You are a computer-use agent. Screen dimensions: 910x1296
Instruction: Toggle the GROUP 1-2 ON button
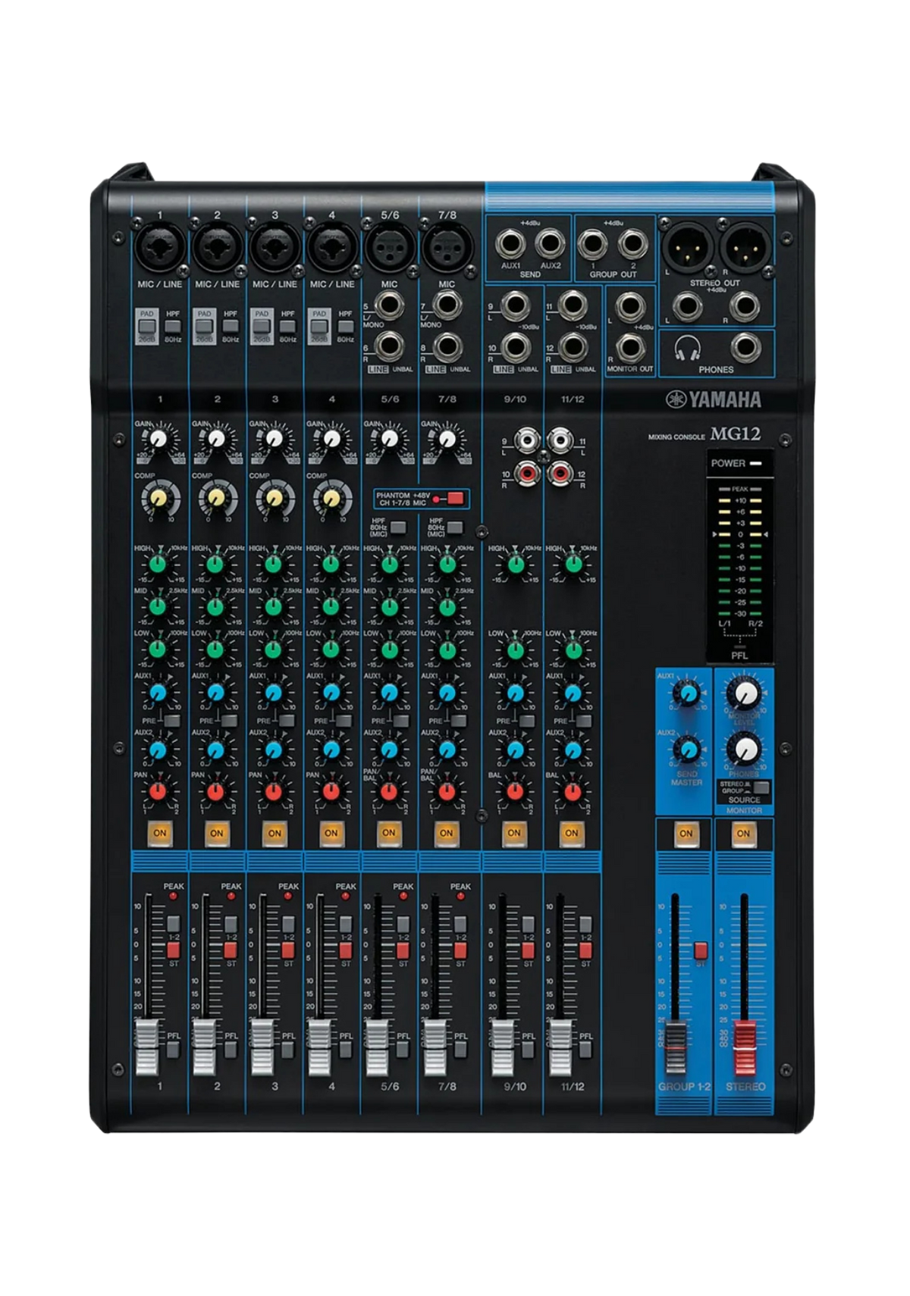pyautogui.click(x=686, y=833)
